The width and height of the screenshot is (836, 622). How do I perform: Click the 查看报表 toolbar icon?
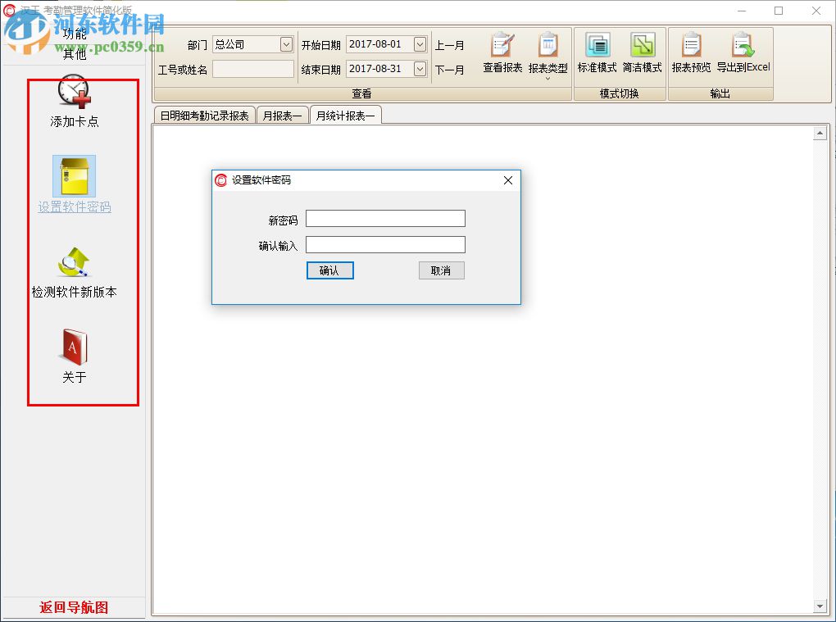pos(502,53)
